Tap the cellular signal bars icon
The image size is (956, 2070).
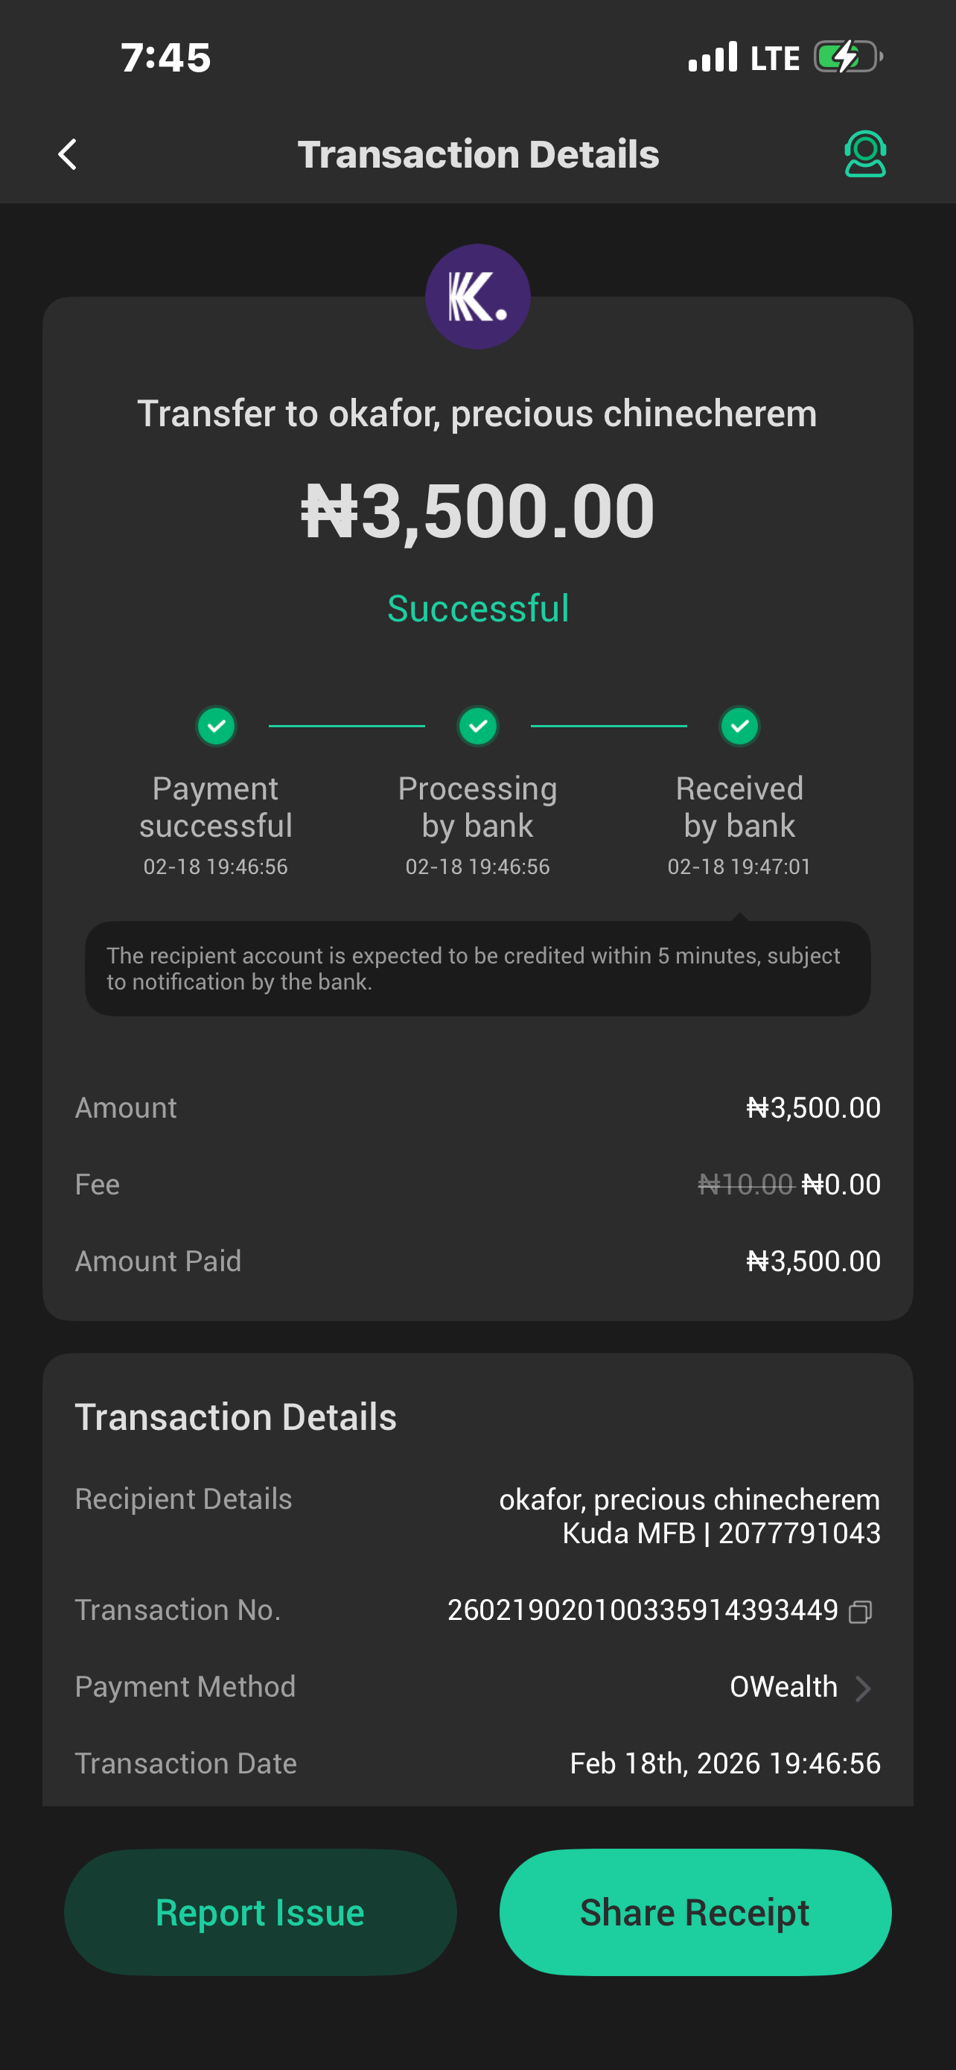tap(713, 58)
